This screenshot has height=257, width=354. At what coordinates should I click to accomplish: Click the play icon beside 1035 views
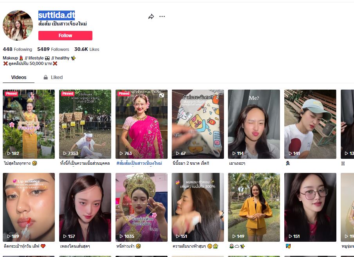click(121, 236)
